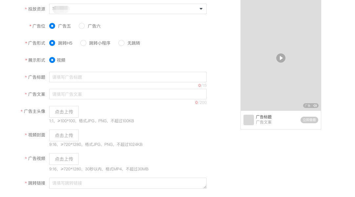Click the 广告形式 field label
Viewport: 355px width, 197px height.
[37, 43]
